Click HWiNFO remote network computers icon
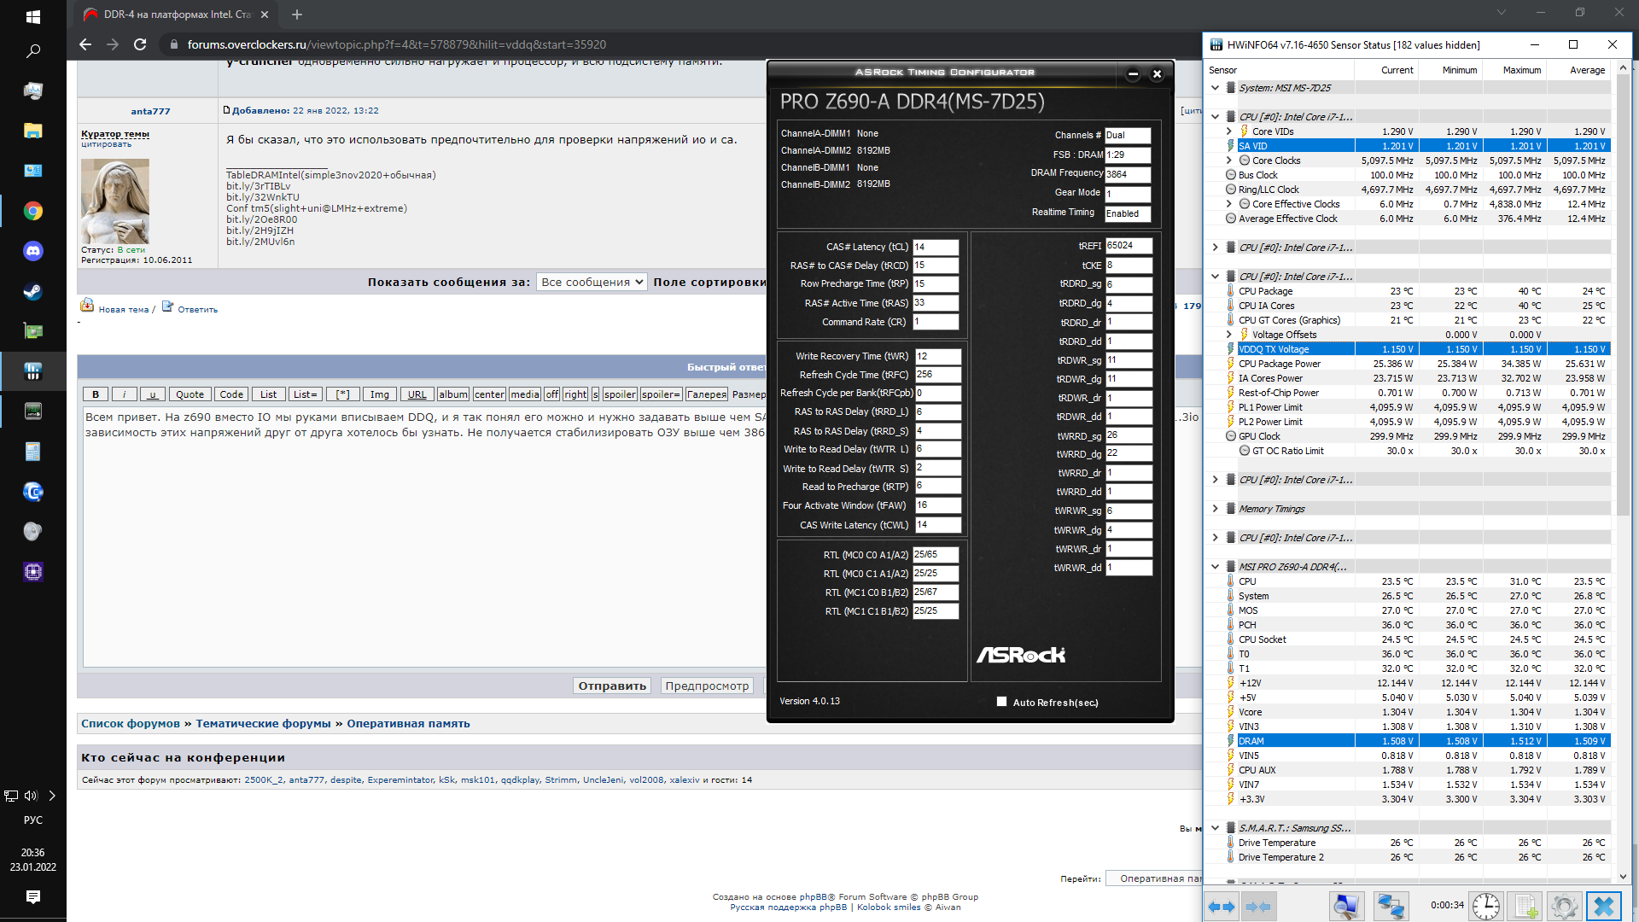1639x922 pixels. pyautogui.click(x=1391, y=907)
